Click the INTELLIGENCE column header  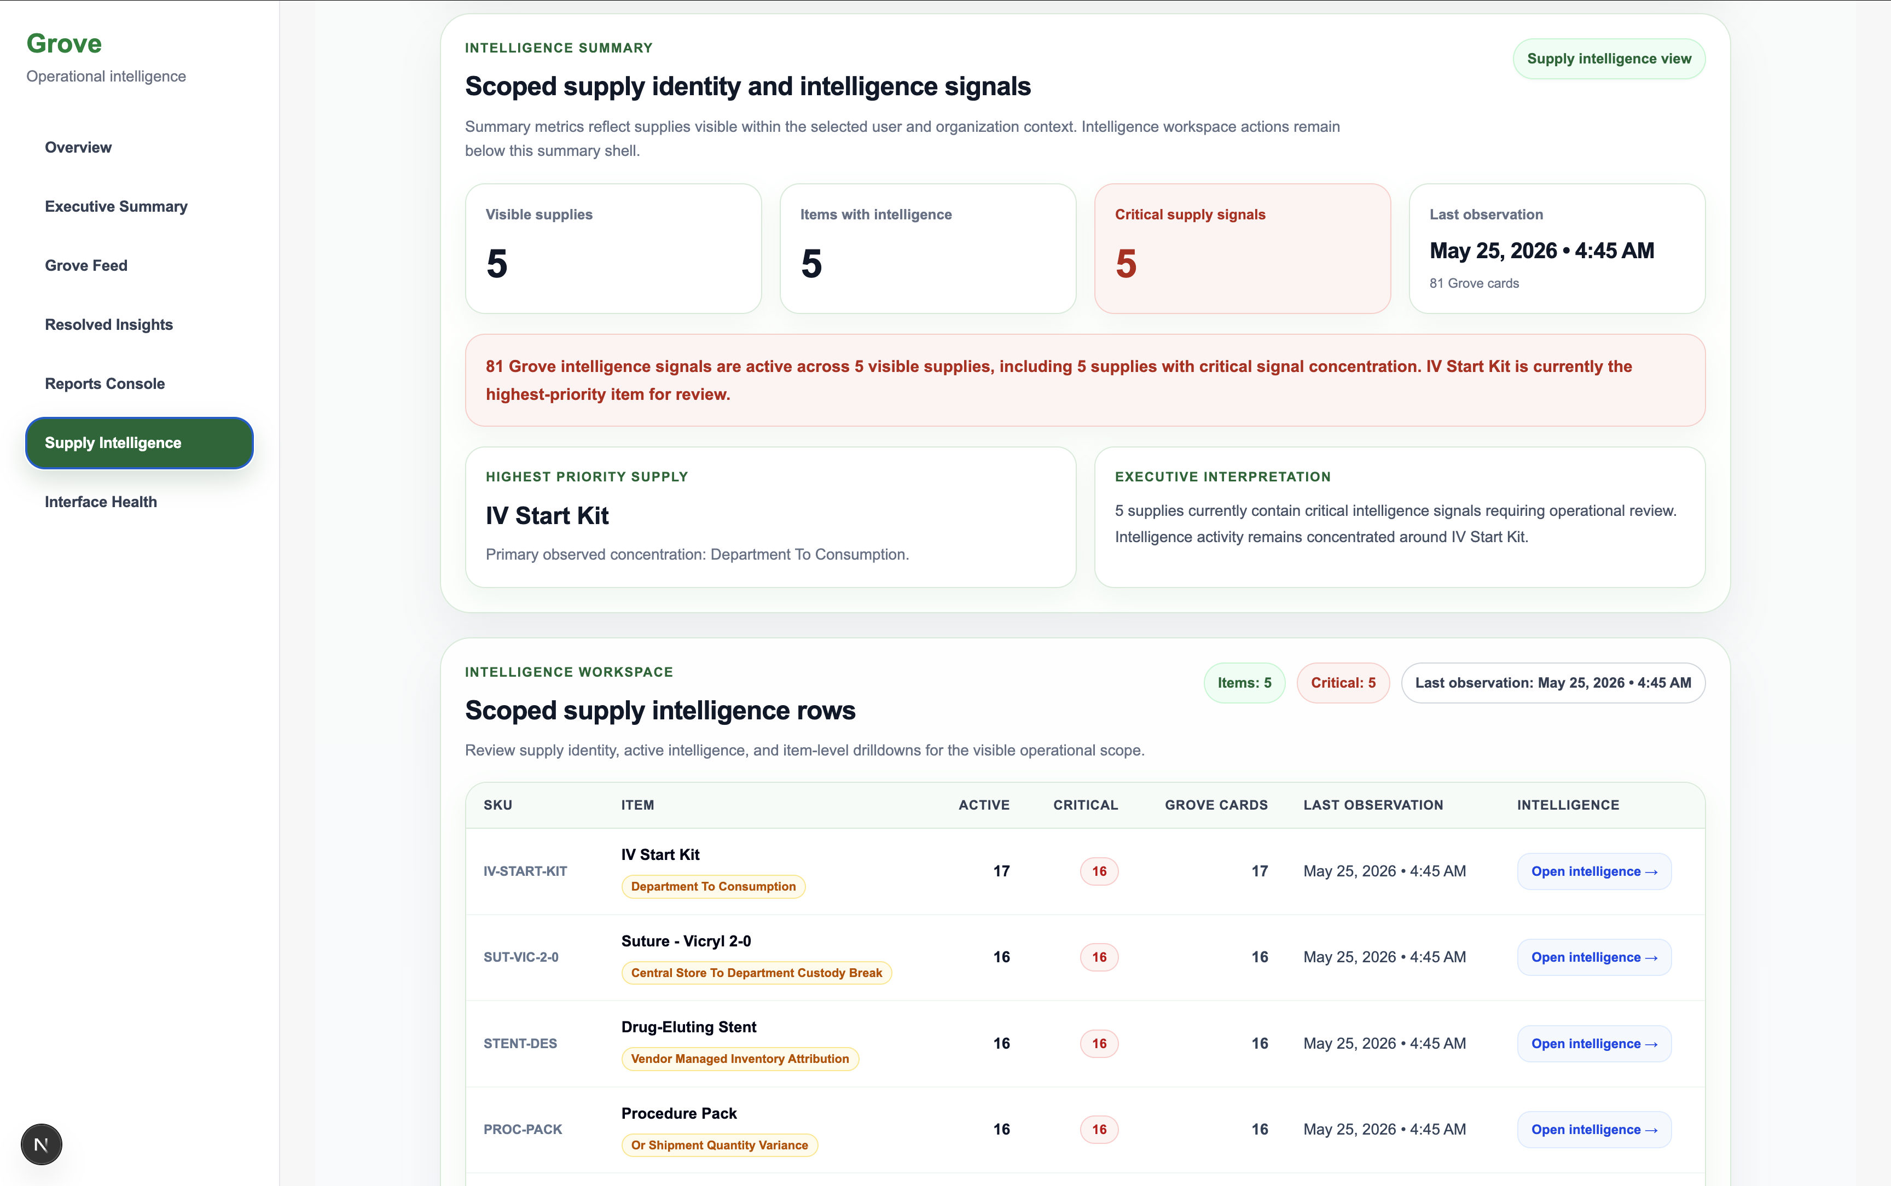pos(1568,805)
